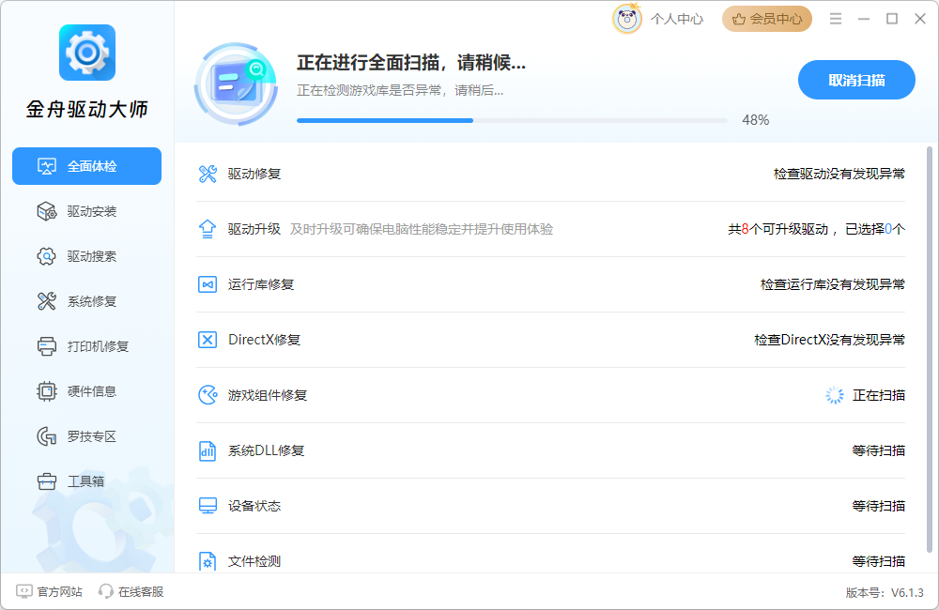Click the loading spinner beside 正在扫描
This screenshot has width=939, height=610.
[834, 395]
